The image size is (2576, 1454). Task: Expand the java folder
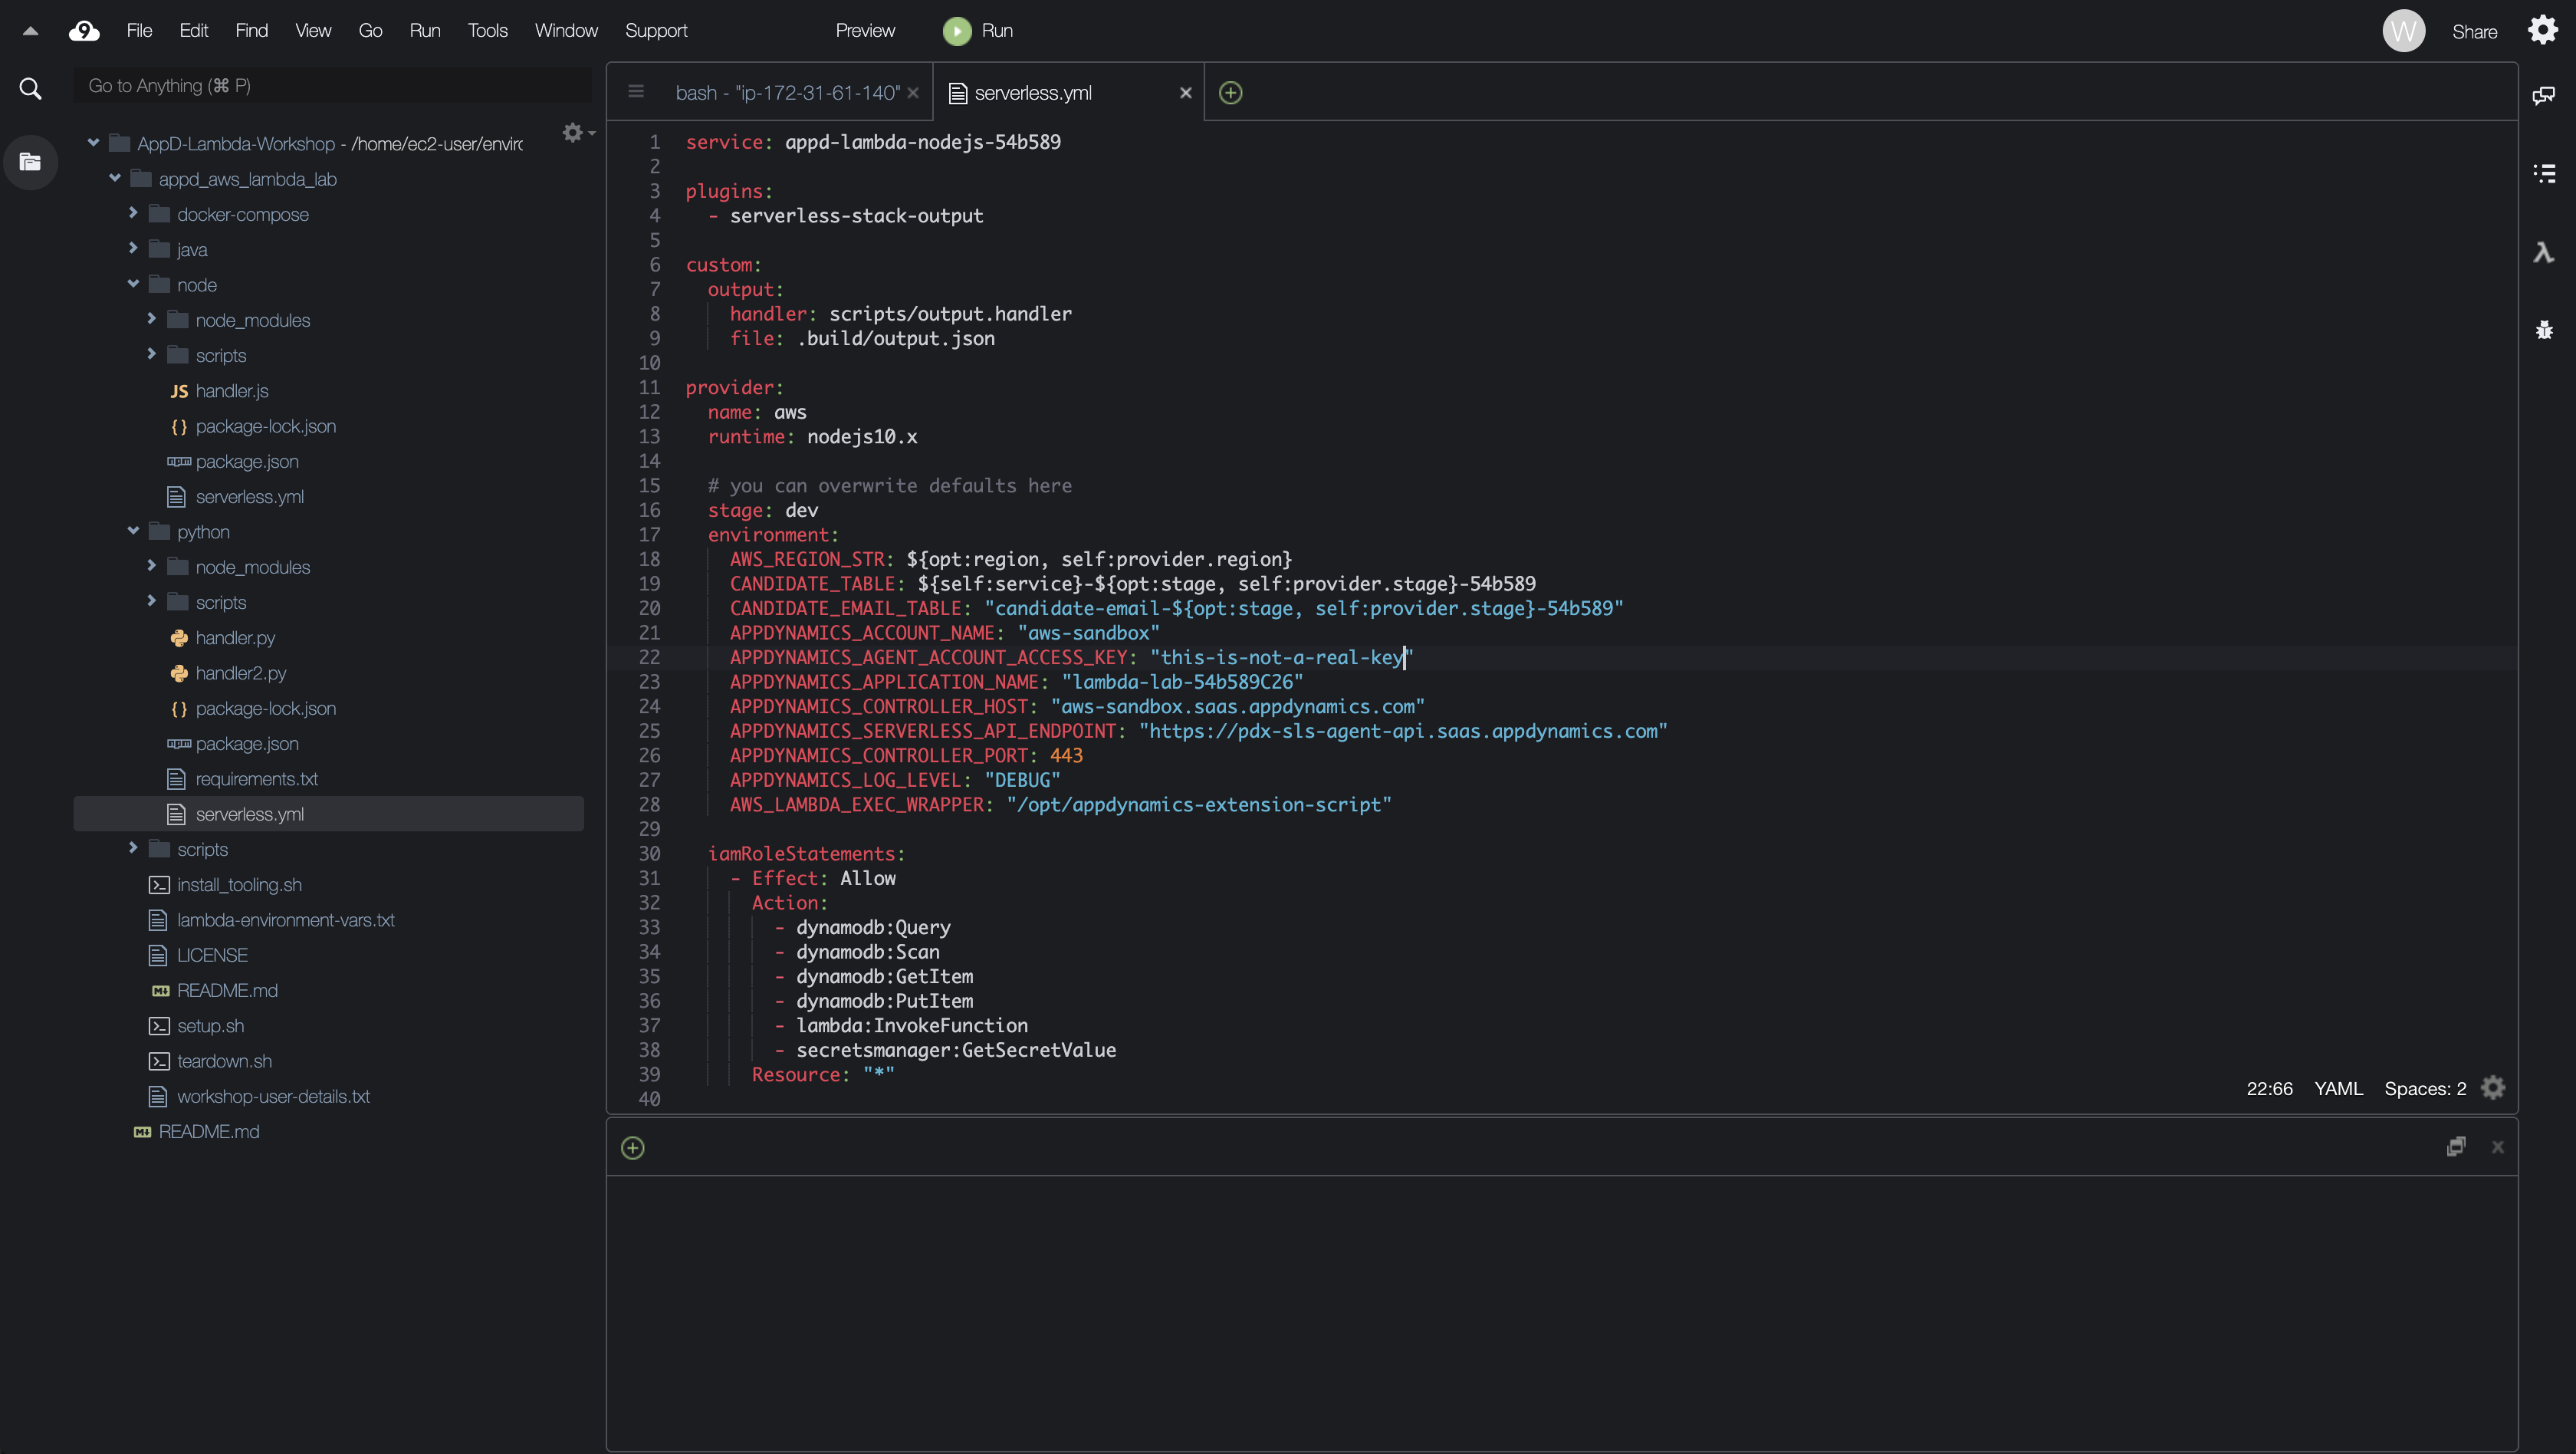133,248
